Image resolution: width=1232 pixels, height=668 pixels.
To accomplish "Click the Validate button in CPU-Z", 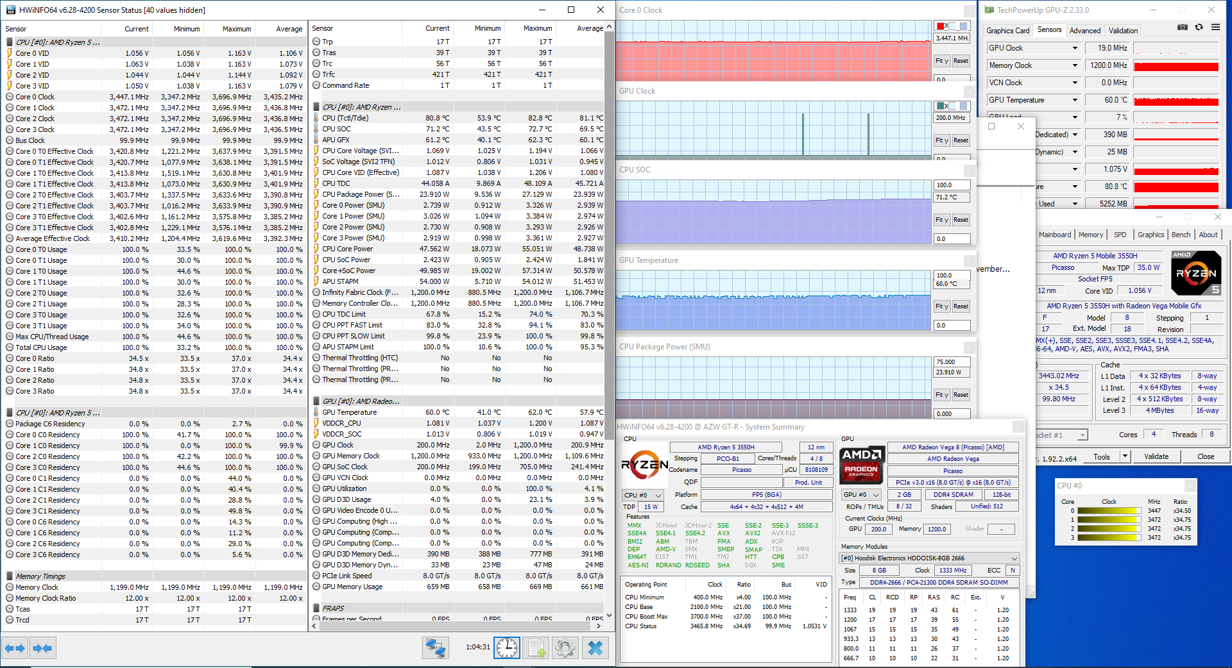I will tap(1156, 456).
